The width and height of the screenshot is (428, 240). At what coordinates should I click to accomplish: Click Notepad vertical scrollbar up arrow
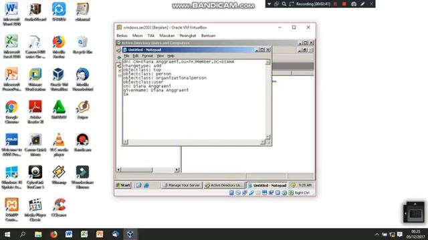[267, 62]
